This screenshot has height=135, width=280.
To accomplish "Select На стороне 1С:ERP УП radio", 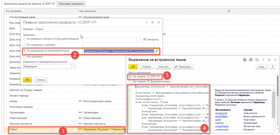I will point(130,76).
